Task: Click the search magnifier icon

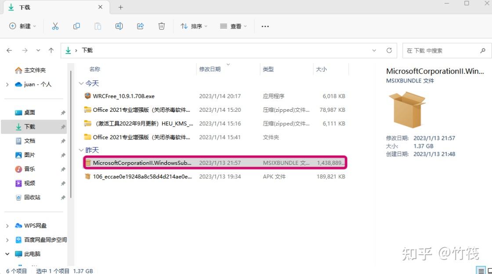Action: coord(483,50)
